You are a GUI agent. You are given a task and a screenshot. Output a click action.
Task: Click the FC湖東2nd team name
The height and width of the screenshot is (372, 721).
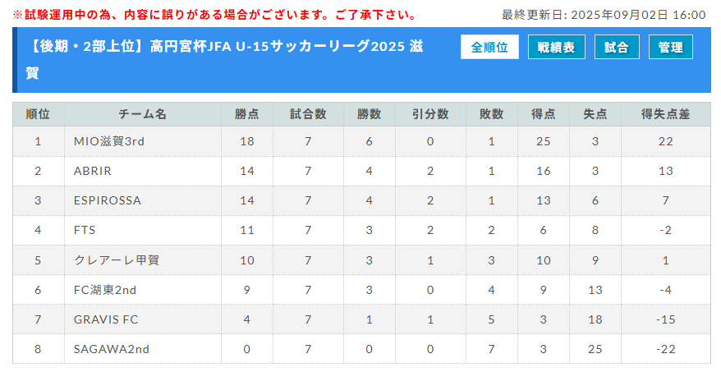tap(105, 290)
